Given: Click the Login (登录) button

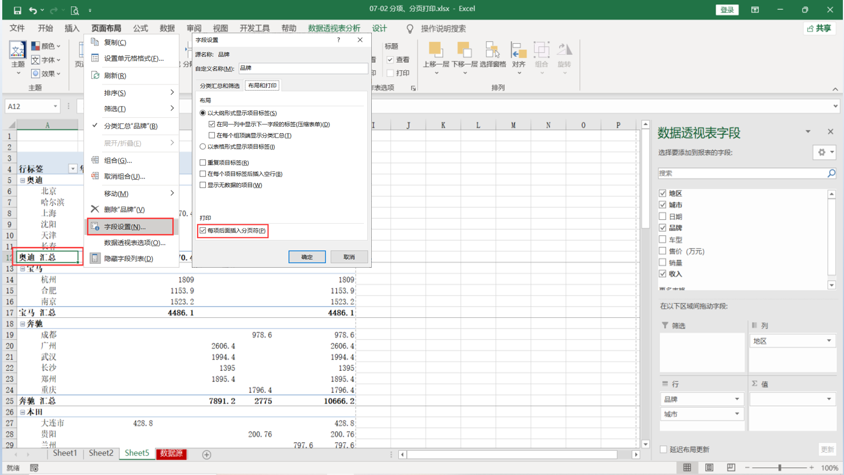Looking at the screenshot, I should pos(727,10).
